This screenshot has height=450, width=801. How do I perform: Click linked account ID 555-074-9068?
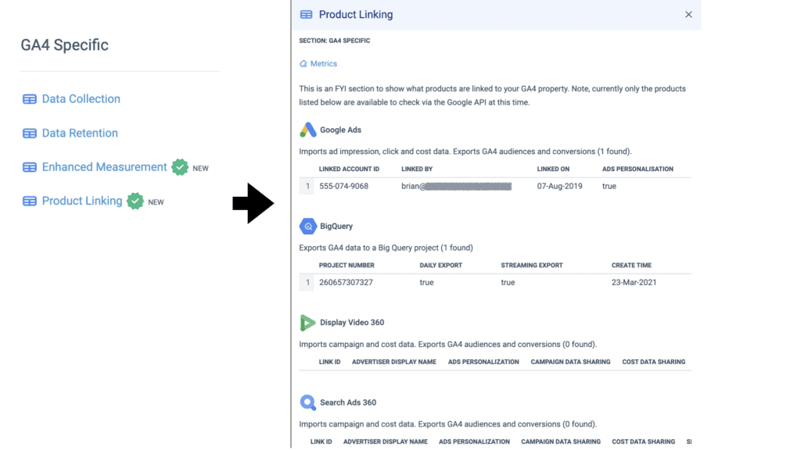click(344, 186)
